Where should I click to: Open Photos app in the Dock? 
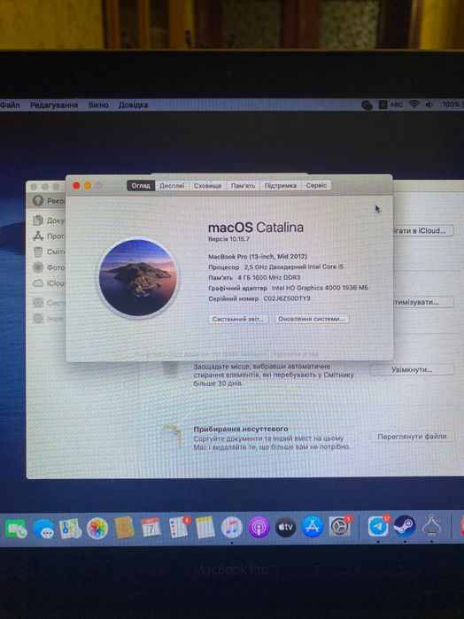pyautogui.click(x=97, y=528)
